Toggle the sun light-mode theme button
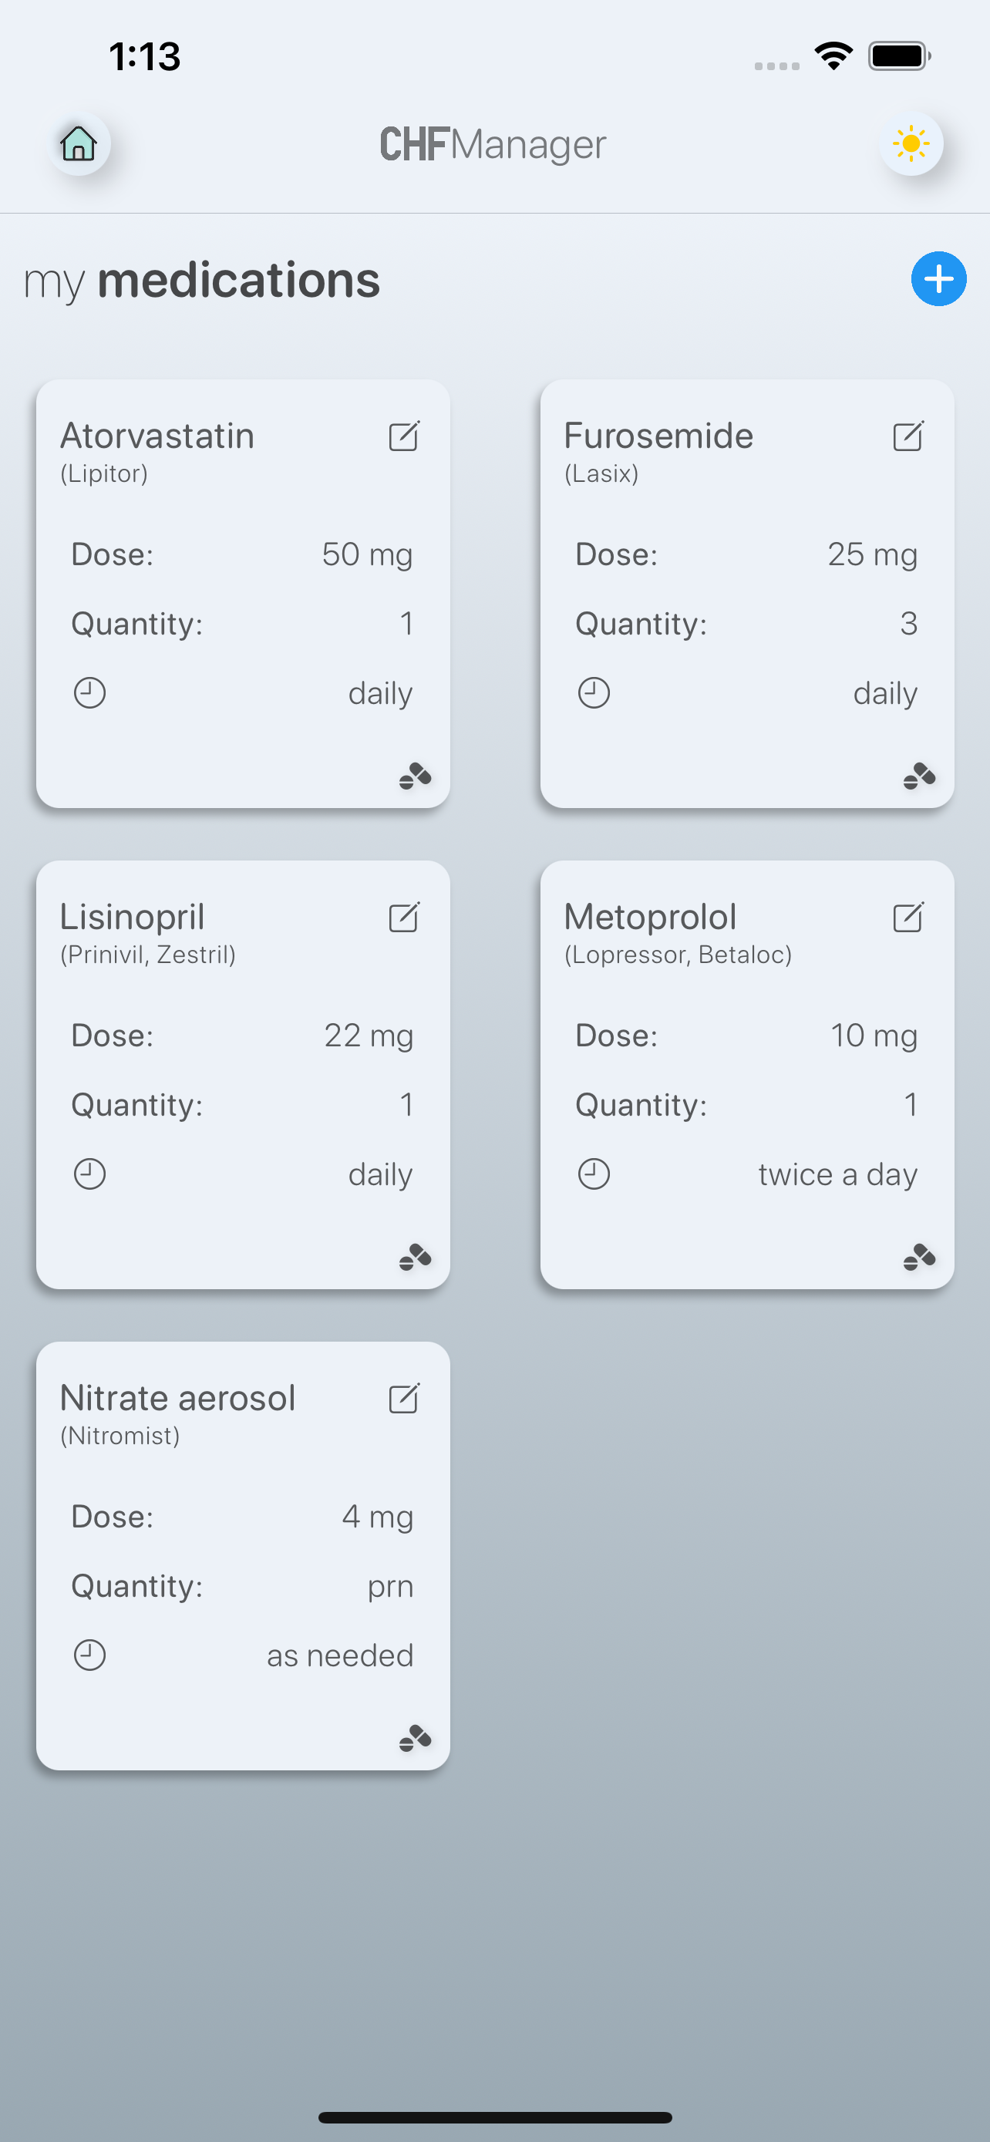The width and height of the screenshot is (990, 2142). point(911,144)
